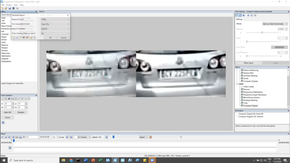The image size is (290, 163).
Task: Click the New Project toolbar icon
Action: [2, 8]
